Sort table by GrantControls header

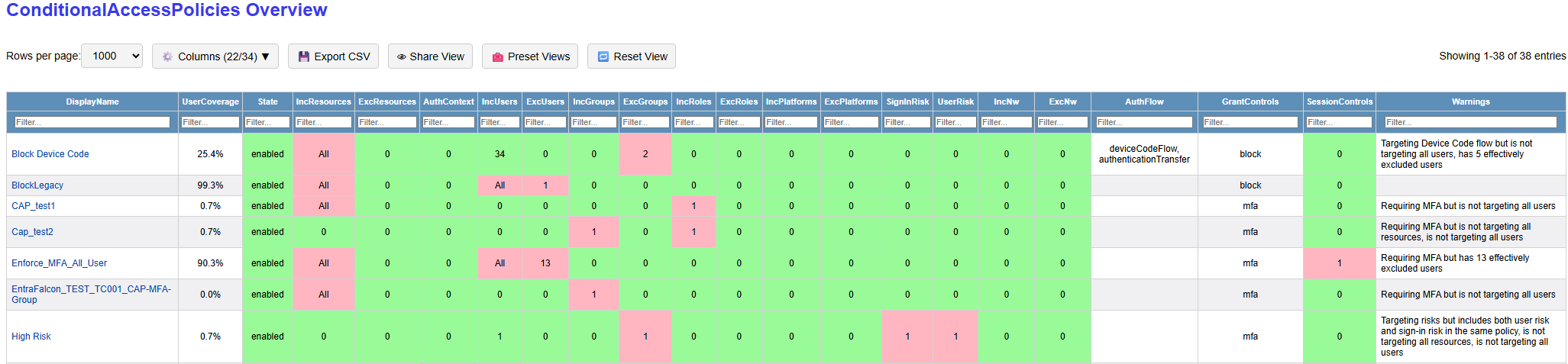(1250, 101)
